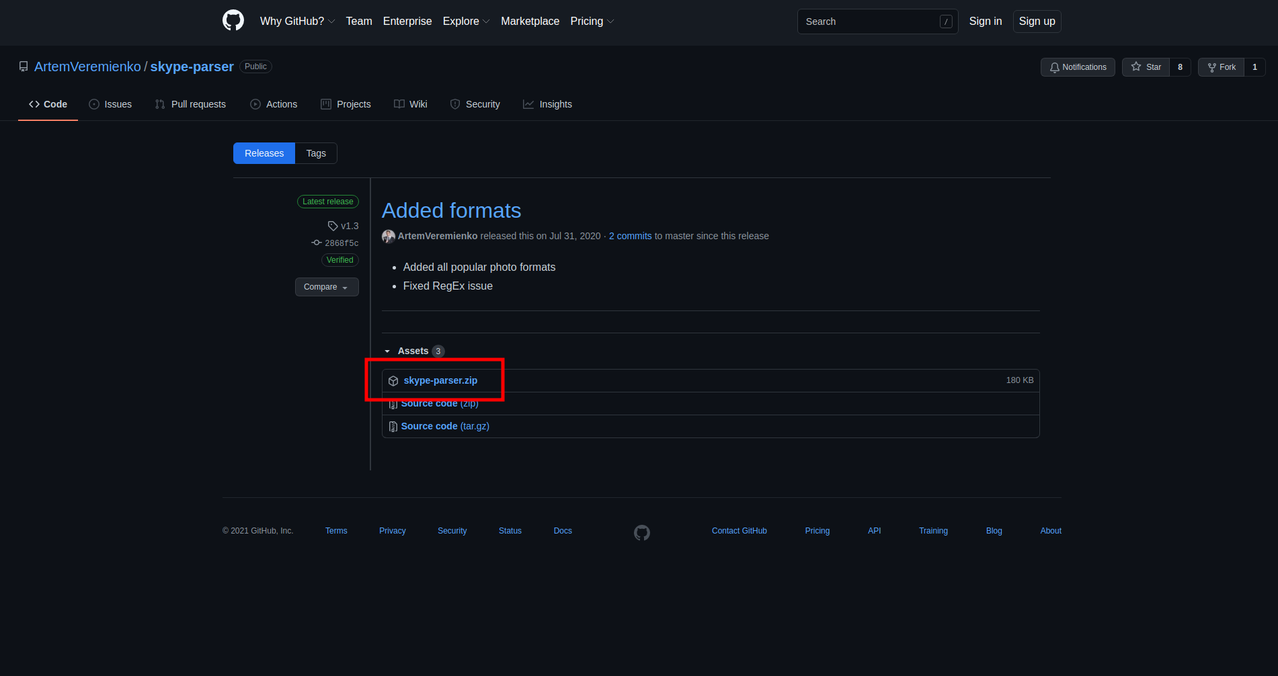Viewport: 1278px width, 676px height.
Task: Click the repository icon beside ArtemVeremienko
Action: (24, 67)
